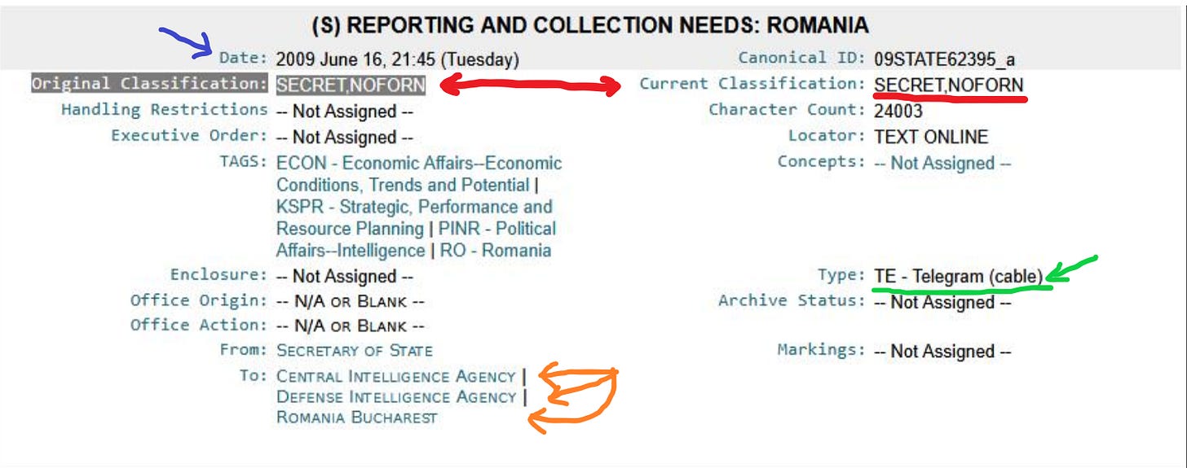
Task: Select the character count 24003
Action: (898, 112)
